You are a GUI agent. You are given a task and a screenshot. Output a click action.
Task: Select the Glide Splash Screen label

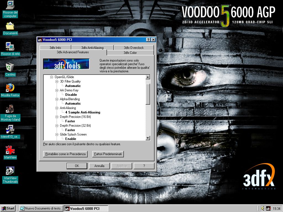[73, 134]
